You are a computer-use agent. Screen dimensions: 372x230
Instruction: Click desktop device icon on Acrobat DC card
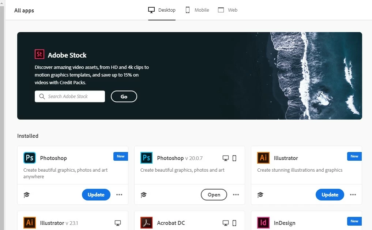226,223
